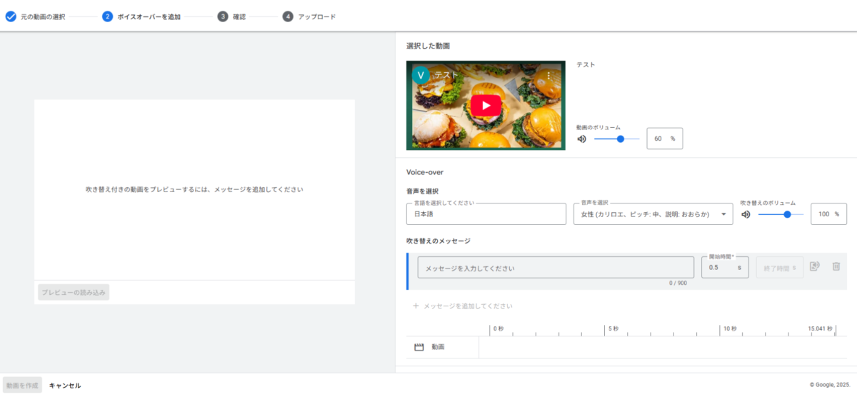This screenshot has width=857, height=397.
Task: Click the plus icon to add a message
Action: click(416, 306)
